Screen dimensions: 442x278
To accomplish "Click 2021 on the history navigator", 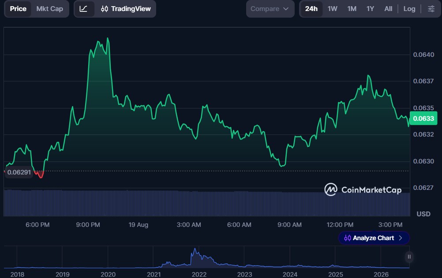I will [x=154, y=274].
